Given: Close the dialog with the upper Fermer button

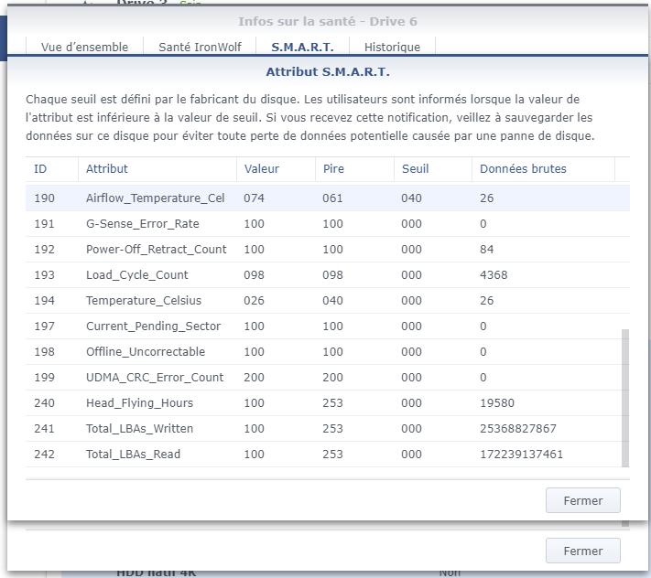Looking at the screenshot, I should tap(582, 500).
